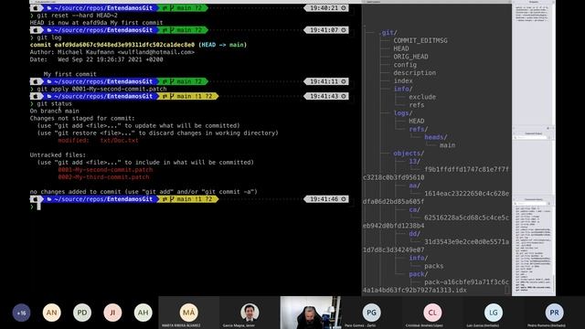Select the AN participant avatar
585x329 pixels.
[51, 313]
